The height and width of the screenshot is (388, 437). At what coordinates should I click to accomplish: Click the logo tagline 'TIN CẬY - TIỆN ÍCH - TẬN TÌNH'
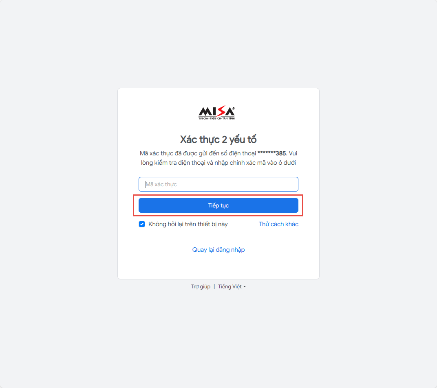(x=216, y=118)
